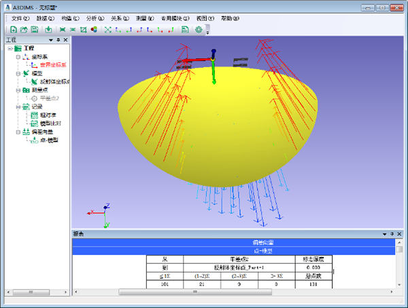Collapse the 坐标系 tree node
This screenshot has height=308, width=408.
18,57
